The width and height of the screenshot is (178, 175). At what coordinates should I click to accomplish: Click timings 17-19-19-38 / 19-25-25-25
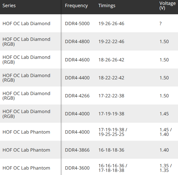[113, 132]
